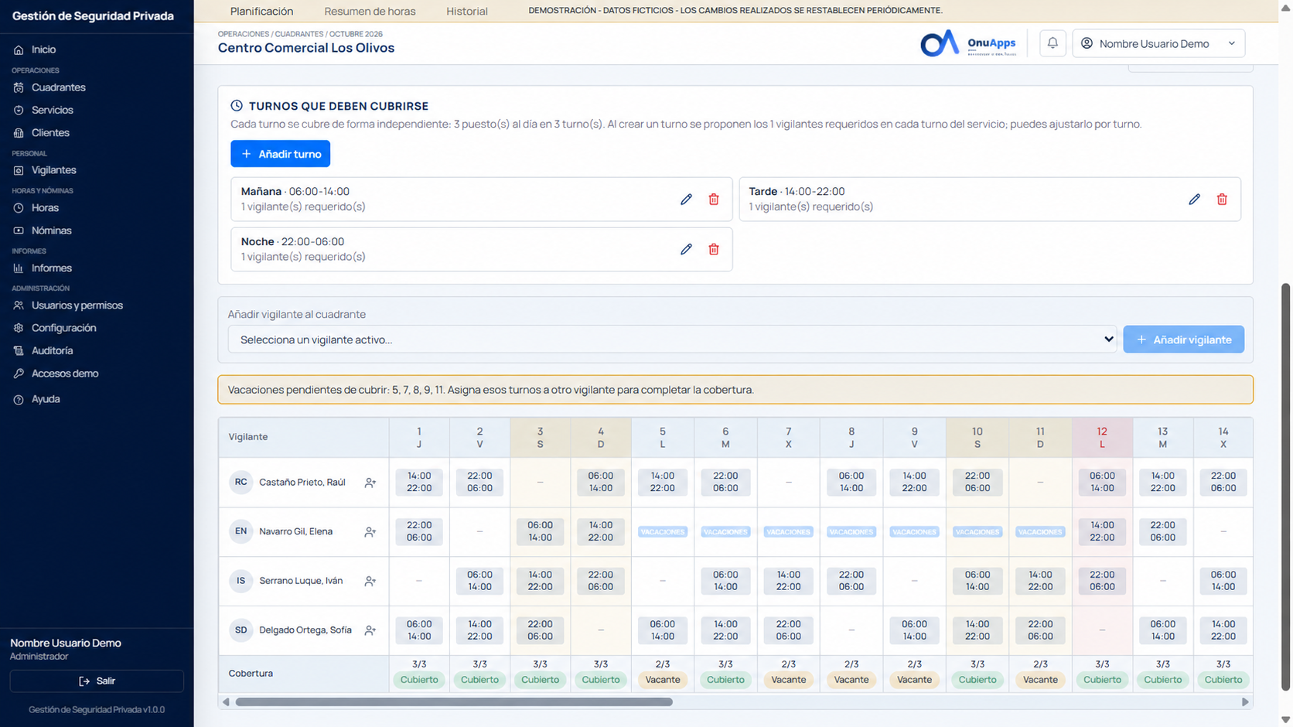
Task: Click person icon next to Serrano Luque, Iván
Action: click(370, 581)
